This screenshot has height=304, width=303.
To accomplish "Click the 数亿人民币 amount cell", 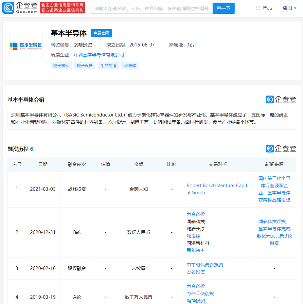I will (x=138, y=232).
